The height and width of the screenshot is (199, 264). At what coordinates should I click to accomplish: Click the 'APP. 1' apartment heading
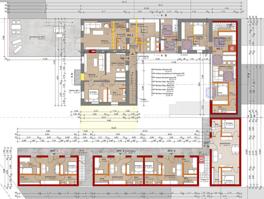(54, 151)
